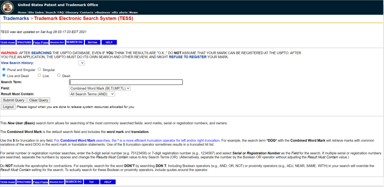Click Clear Query button
This screenshot has width=384, height=187.
tap(38, 100)
